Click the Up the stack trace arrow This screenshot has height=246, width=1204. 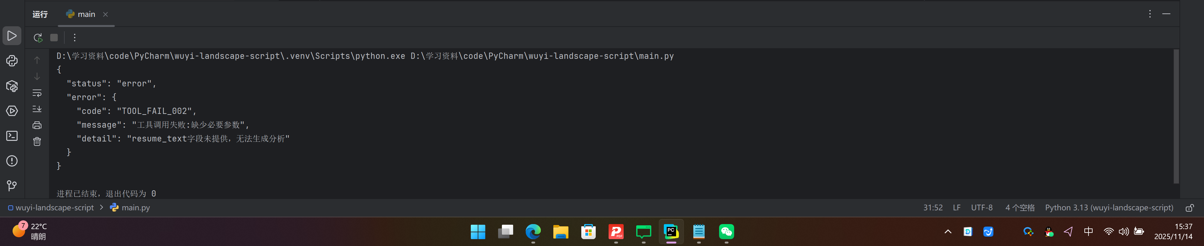pos(37,60)
